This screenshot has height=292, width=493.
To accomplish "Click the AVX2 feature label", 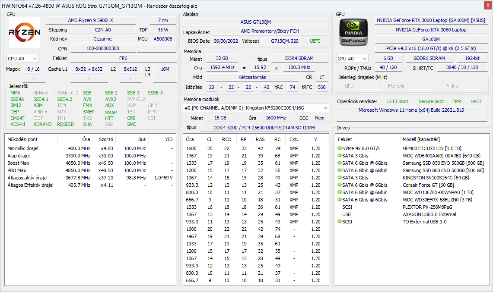I will click(111, 99).
